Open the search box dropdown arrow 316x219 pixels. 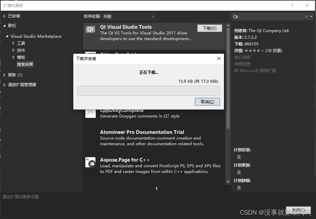pyautogui.click(x=311, y=17)
